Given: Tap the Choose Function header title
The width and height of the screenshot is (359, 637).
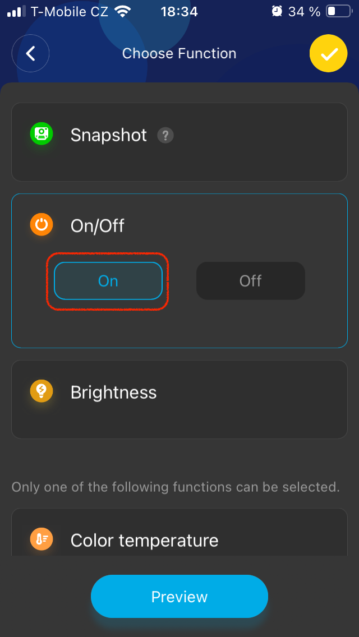Looking at the screenshot, I should [x=179, y=53].
